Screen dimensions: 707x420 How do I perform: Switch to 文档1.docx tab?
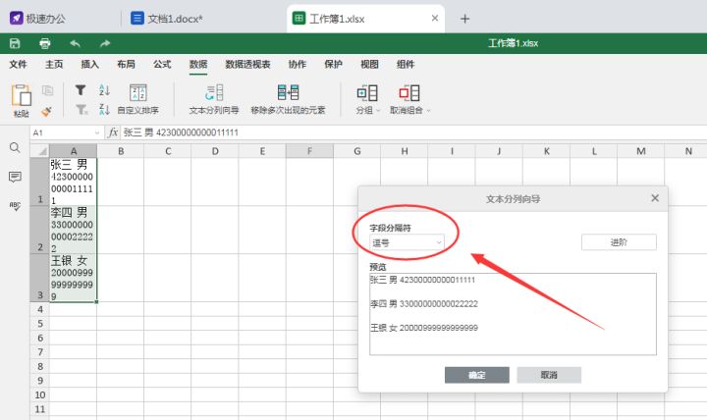167,19
